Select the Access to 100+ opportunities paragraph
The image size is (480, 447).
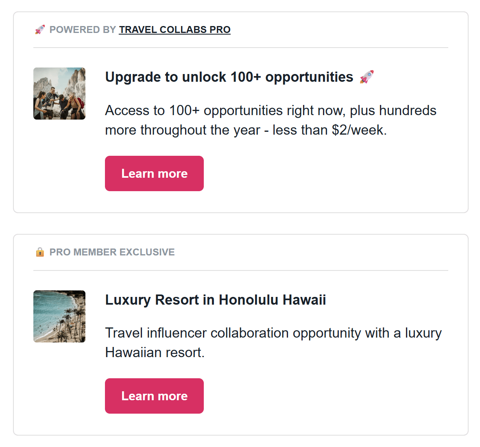271,120
